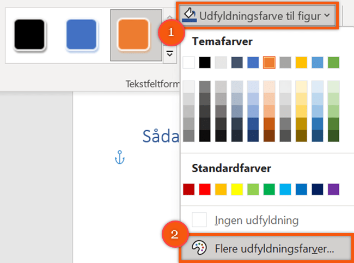Viewport: 354px width, 263px height.
Task: Pick the gold theme color swatch
Action: [301, 63]
